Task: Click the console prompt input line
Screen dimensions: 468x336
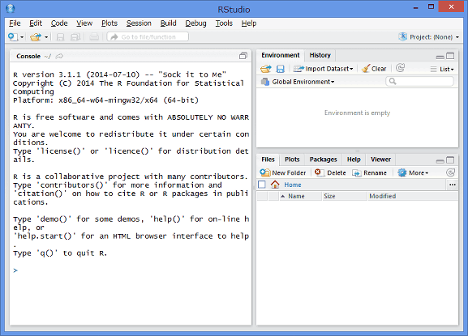Action: 131,270
